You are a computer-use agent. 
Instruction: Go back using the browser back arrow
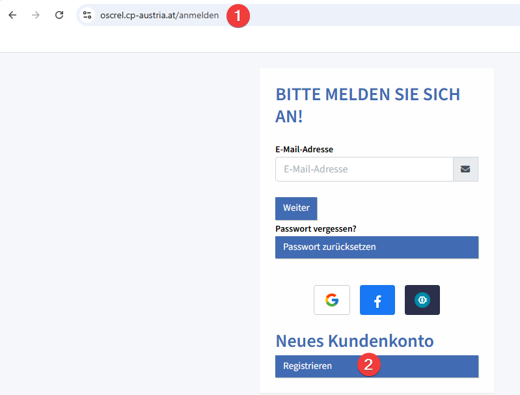pyautogui.click(x=12, y=15)
